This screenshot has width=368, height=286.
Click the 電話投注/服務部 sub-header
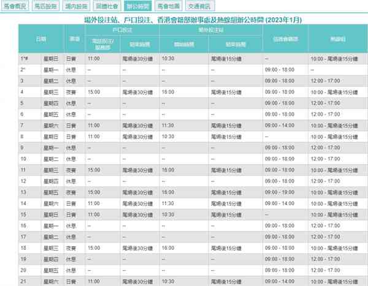click(102, 44)
